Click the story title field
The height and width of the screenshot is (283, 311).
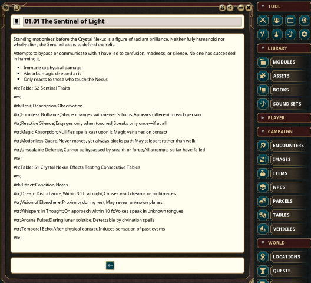[133, 21]
